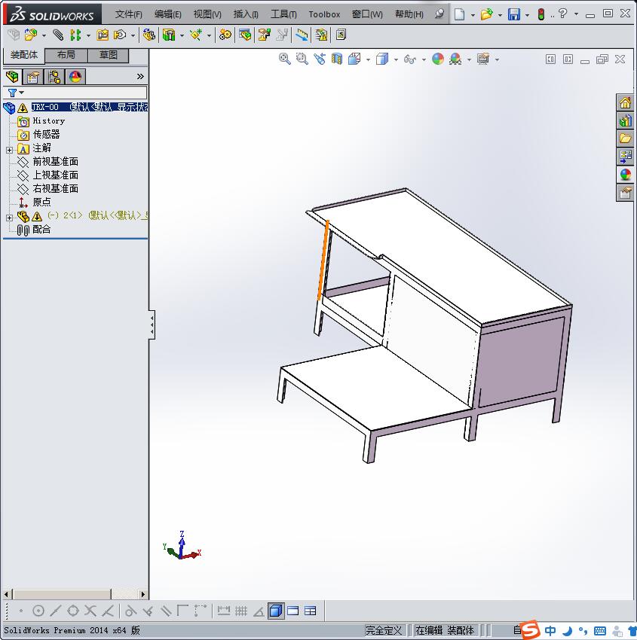Toggle the grid icon in bottom toolbar
The height and width of the screenshot is (640, 637).
(x=241, y=611)
